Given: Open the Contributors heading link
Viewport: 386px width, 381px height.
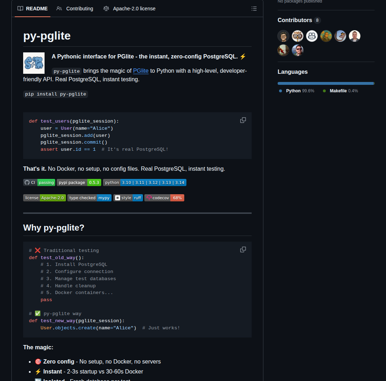Looking at the screenshot, I should 295,20.
